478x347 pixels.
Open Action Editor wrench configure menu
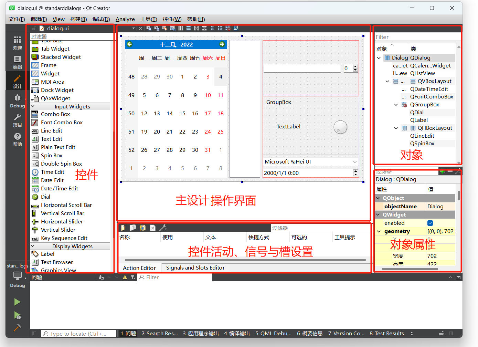(x=163, y=228)
